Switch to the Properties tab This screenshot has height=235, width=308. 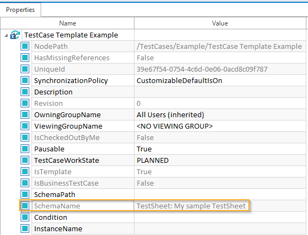[21, 10]
